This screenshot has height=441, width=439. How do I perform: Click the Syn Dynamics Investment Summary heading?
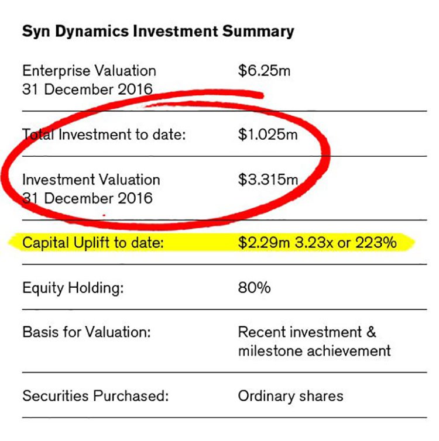coord(158,32)
